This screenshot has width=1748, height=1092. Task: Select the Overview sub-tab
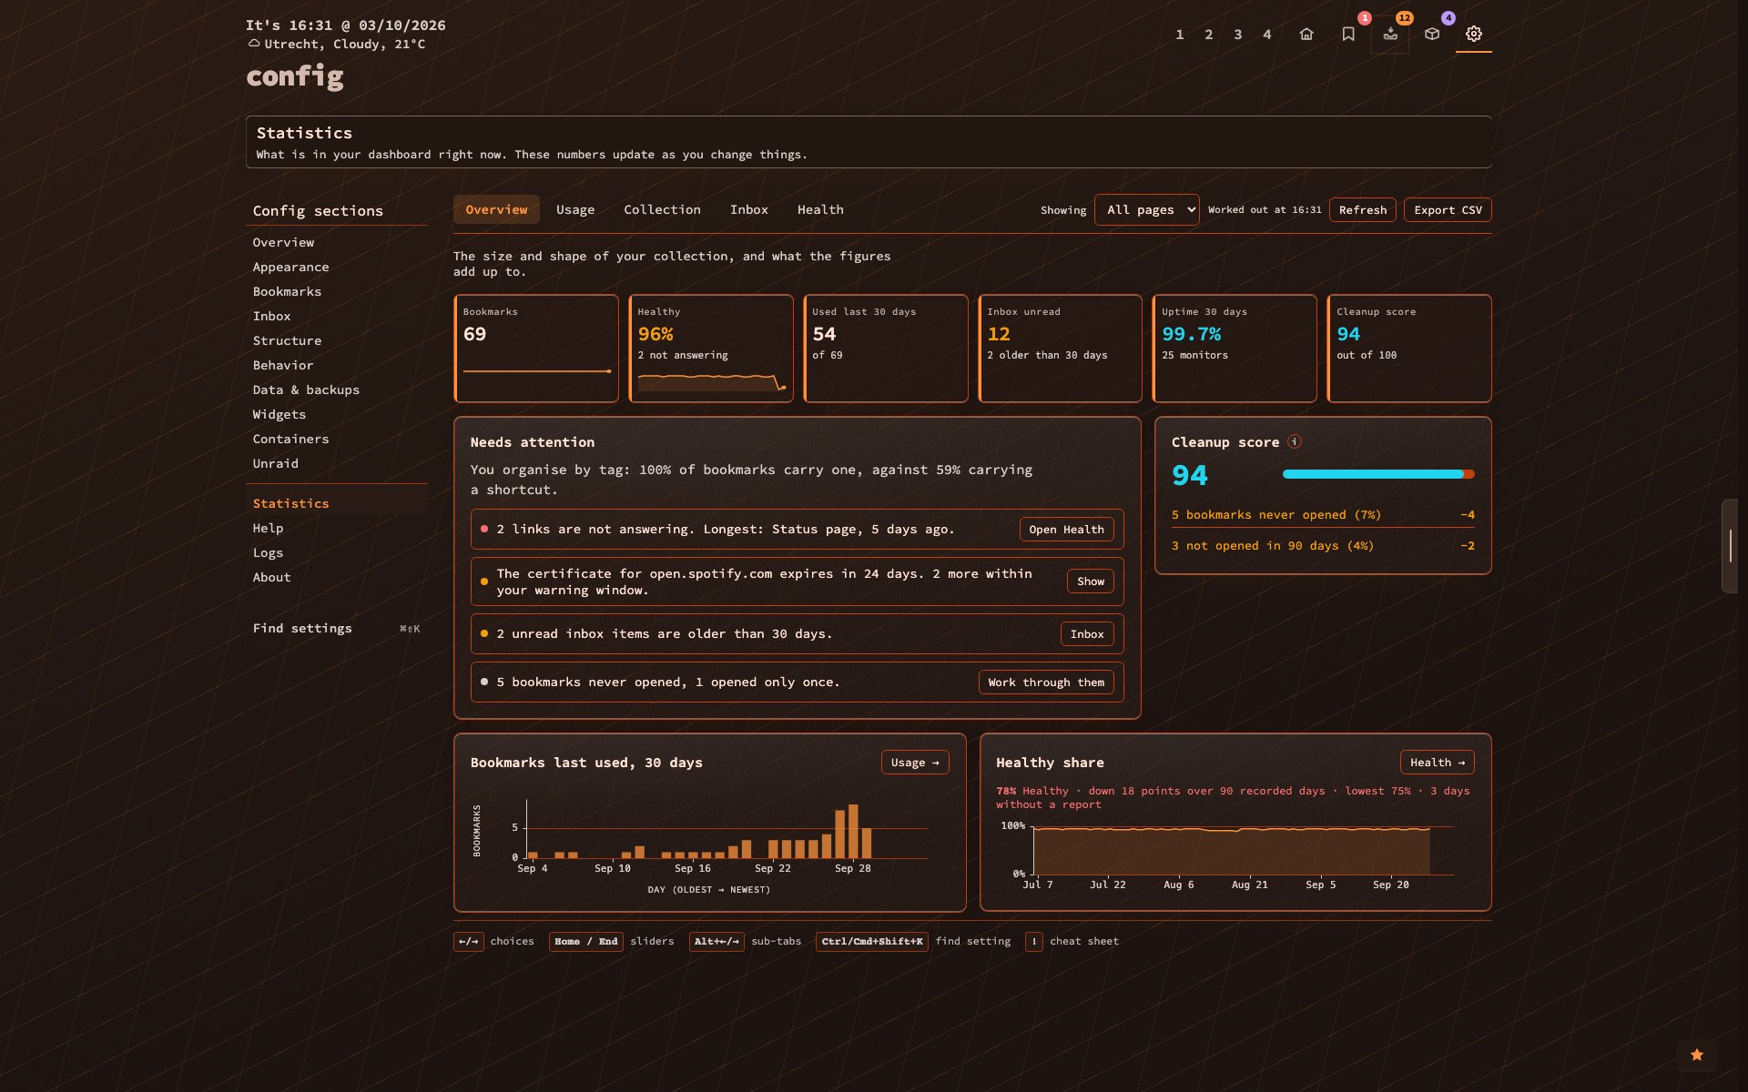[496, 209]
